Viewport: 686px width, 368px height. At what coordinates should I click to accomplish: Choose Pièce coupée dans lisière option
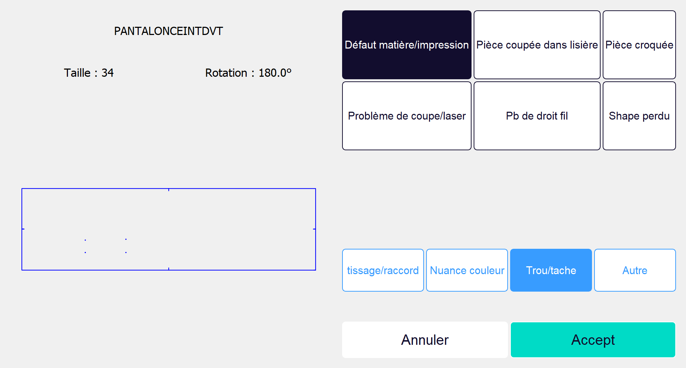(537, 45)
